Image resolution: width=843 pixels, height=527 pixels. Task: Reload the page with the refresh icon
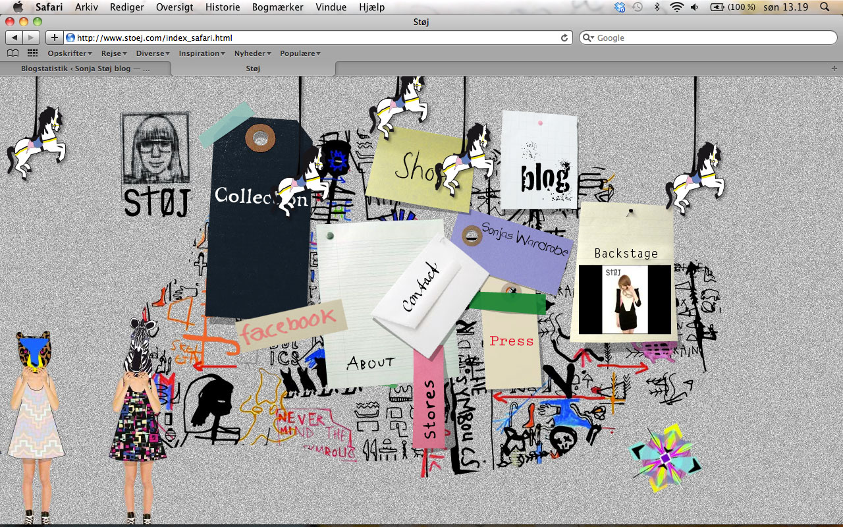pos(564,38)
